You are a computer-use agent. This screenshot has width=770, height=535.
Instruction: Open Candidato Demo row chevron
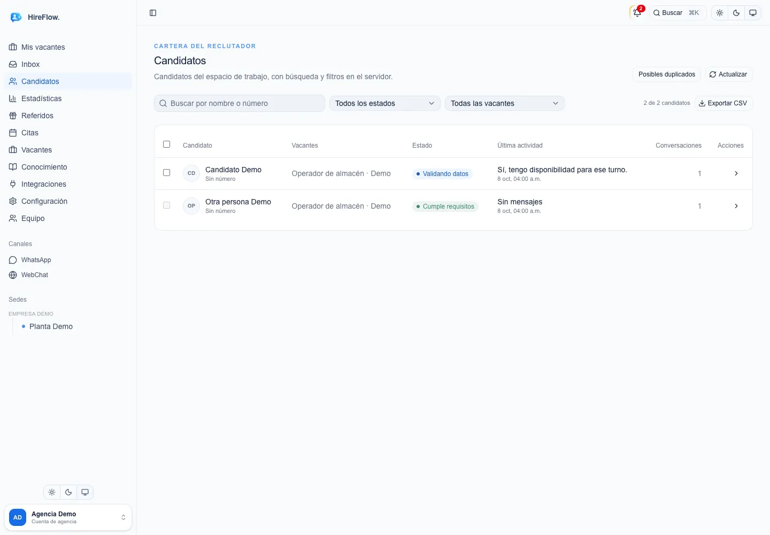click(736, 173)
